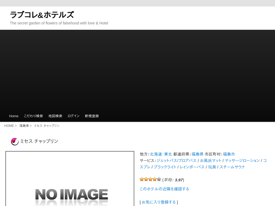This screenshot has height=206, width=275.
Task: Open the NO IMAGE hotel thumbnail
Action: click(70, 179)
